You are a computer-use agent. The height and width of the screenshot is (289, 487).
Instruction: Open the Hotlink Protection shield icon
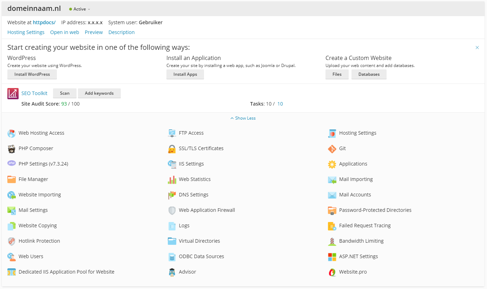12,241
